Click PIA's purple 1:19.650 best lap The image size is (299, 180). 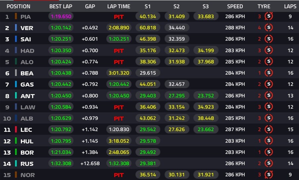tap(61, 17)
